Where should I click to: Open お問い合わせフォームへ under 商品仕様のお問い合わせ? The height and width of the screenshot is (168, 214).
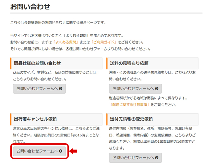click(x=39, y=89)
